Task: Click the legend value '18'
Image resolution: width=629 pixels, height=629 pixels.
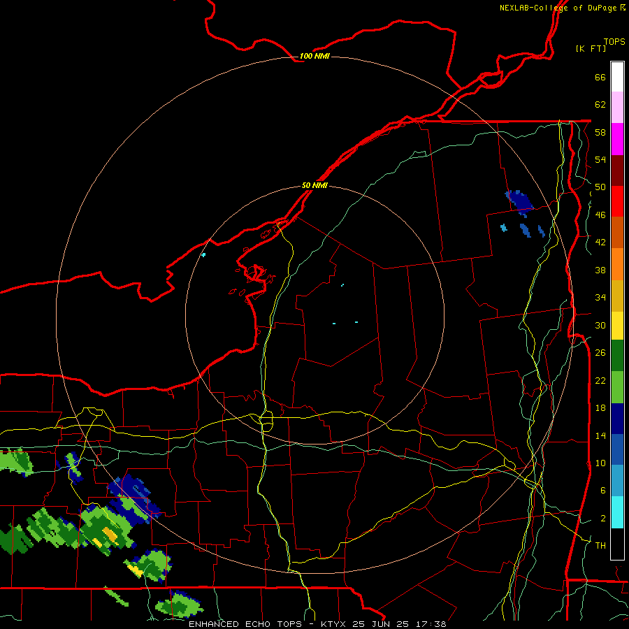Action: pyautogui.click(x=600, y=408)
